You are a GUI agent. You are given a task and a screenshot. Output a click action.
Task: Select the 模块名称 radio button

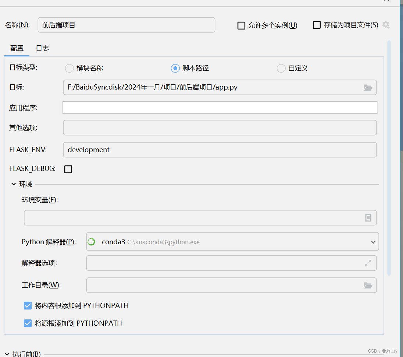pyautogui.click(x=69, y=68)
